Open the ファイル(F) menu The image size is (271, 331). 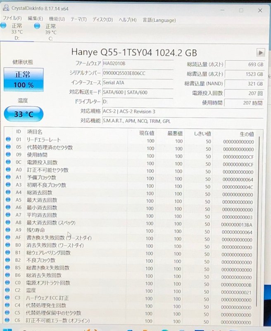click(12, 18)
